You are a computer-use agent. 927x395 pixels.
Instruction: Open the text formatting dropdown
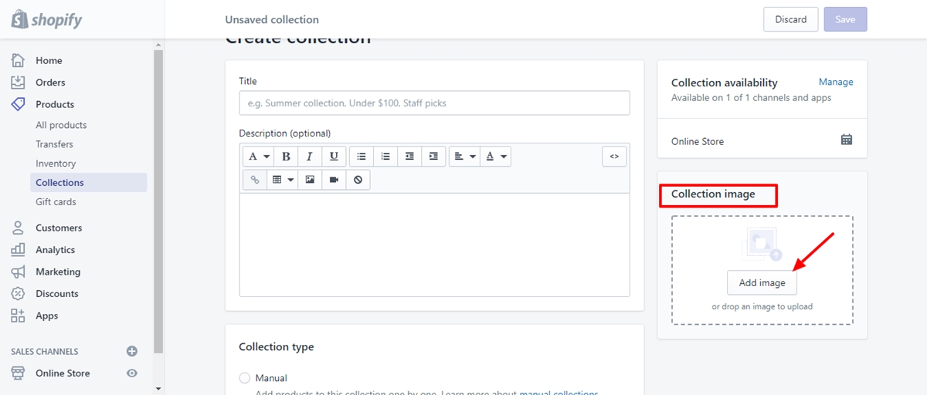[259, 157]
